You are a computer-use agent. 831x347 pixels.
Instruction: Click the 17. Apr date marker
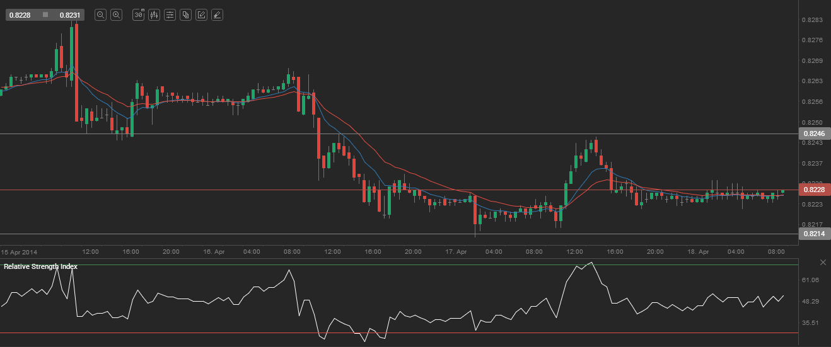pos(456,251)
